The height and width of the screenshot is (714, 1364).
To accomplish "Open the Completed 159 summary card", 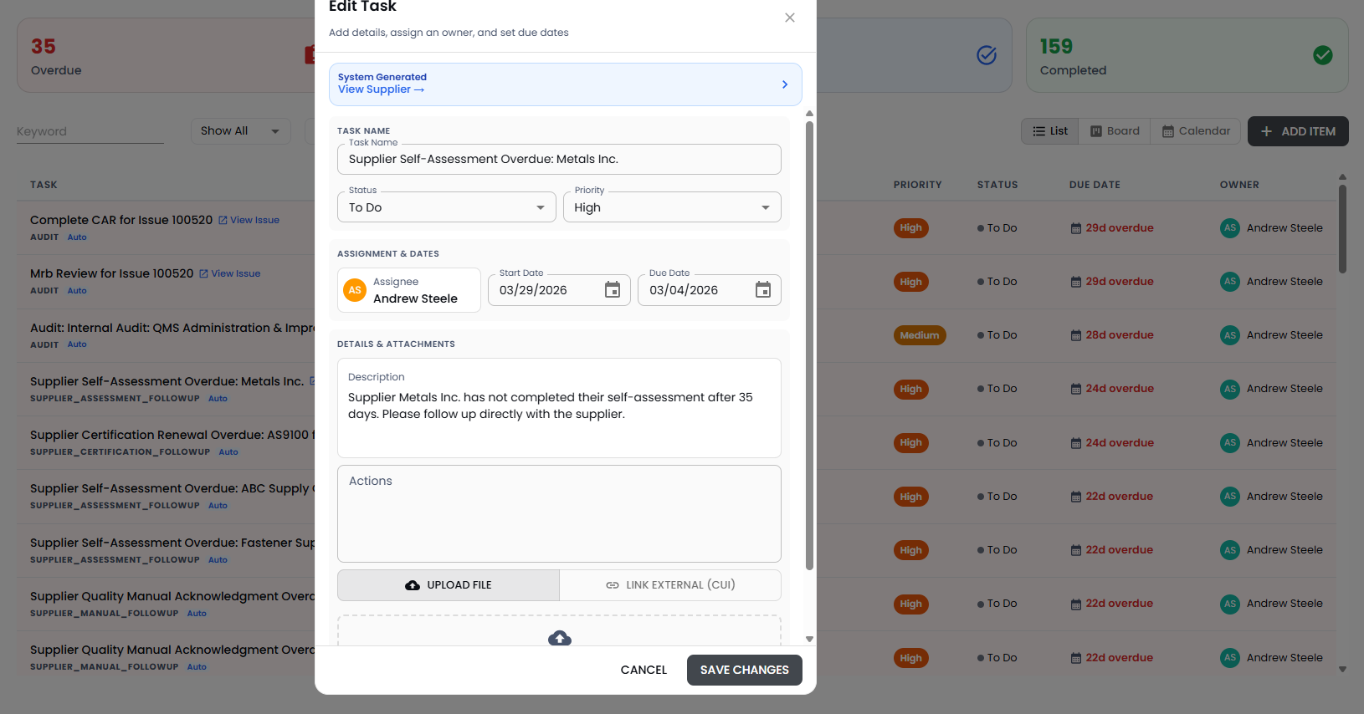I will (x=1187, y=55).
